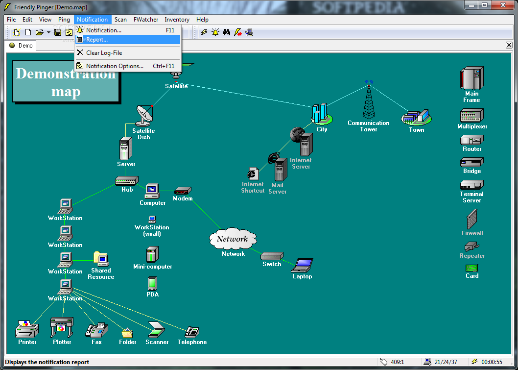518x370 pixels.
Task: Click the lightning bolt ping toolbar icon
Action: pos(205,32)
